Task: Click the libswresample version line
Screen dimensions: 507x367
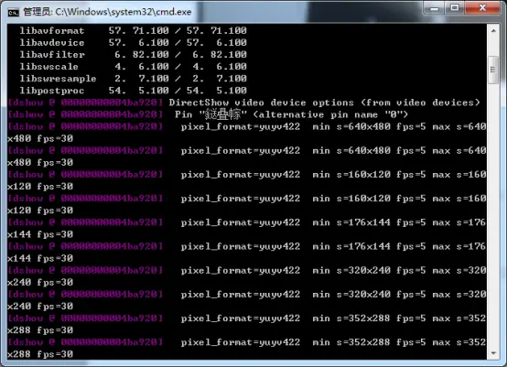Action: pyautogui.click(x=134, y=79)
